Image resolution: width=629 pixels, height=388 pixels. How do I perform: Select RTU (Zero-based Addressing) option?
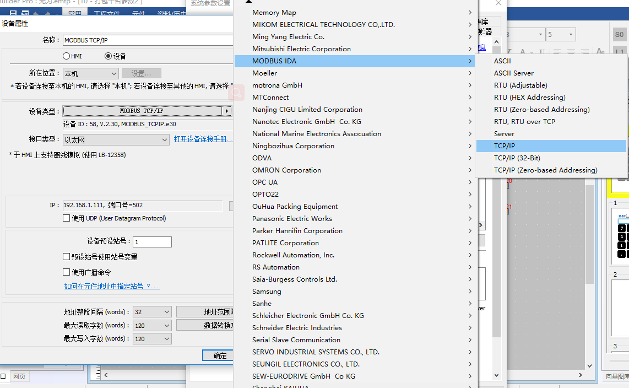coord(551,110)
